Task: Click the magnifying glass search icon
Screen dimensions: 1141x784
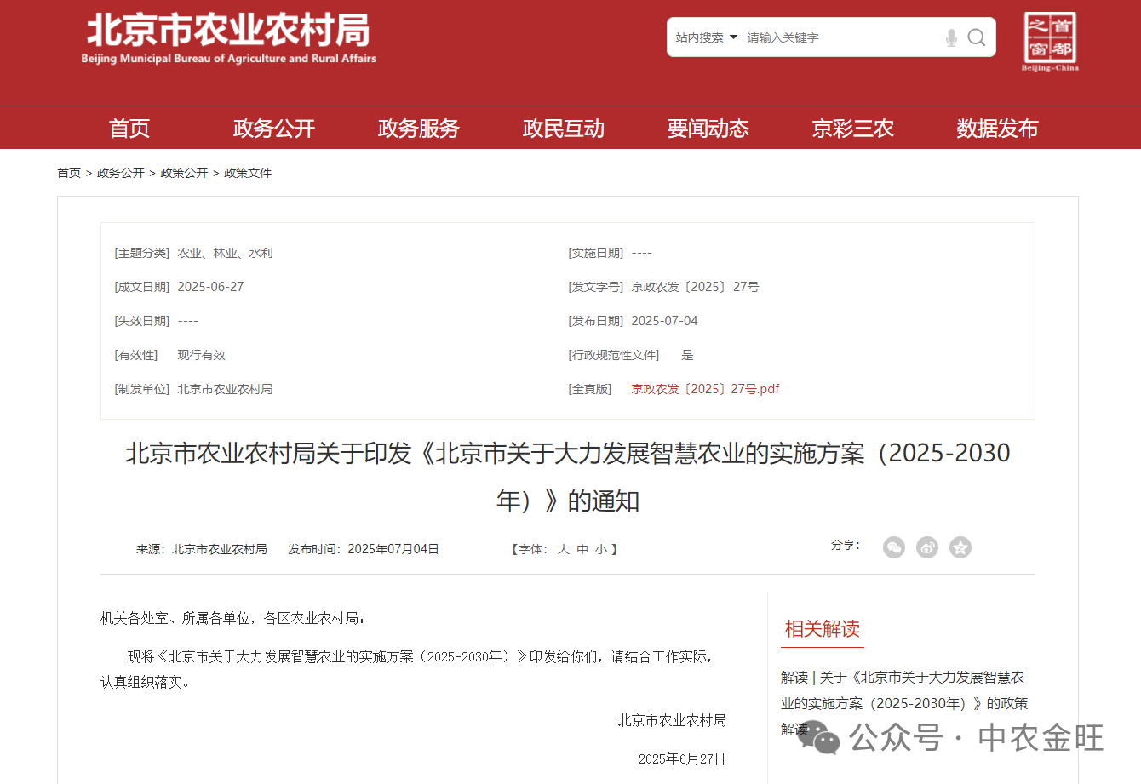Action: point(977,37)
